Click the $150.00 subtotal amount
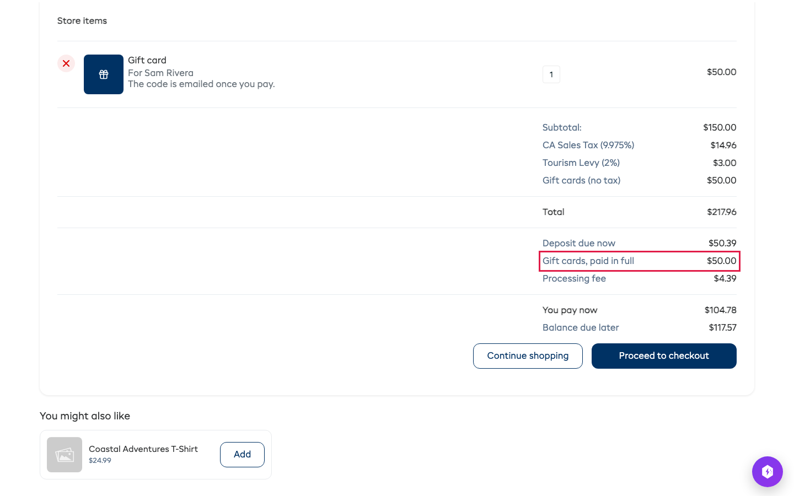The width and height of the screenshot is (794, 496). [x=720, y=127]
